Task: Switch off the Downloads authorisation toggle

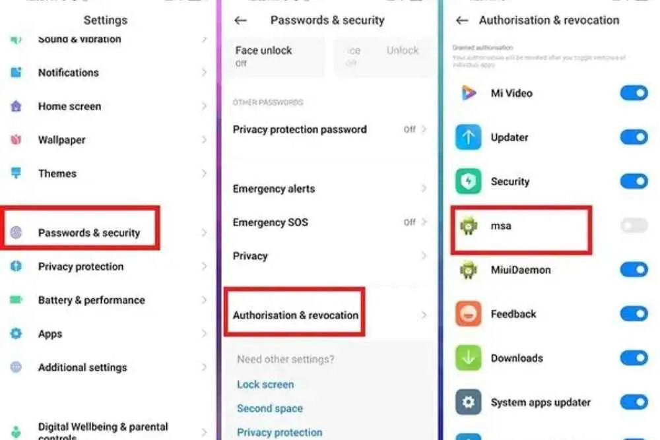Action: 634,358
